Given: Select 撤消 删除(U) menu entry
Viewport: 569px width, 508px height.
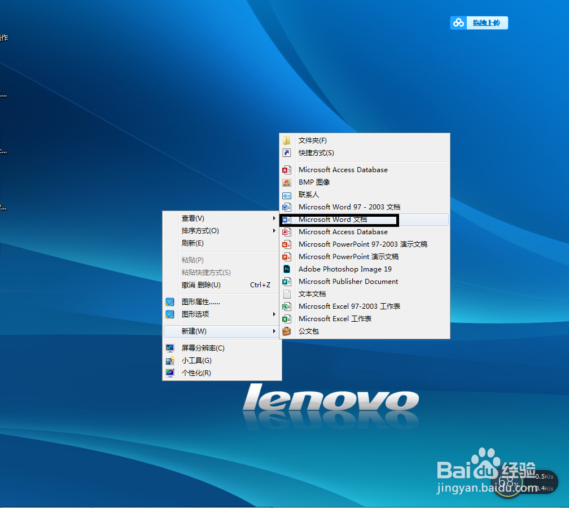Looking at the screenshot, I should pos(222,285).
